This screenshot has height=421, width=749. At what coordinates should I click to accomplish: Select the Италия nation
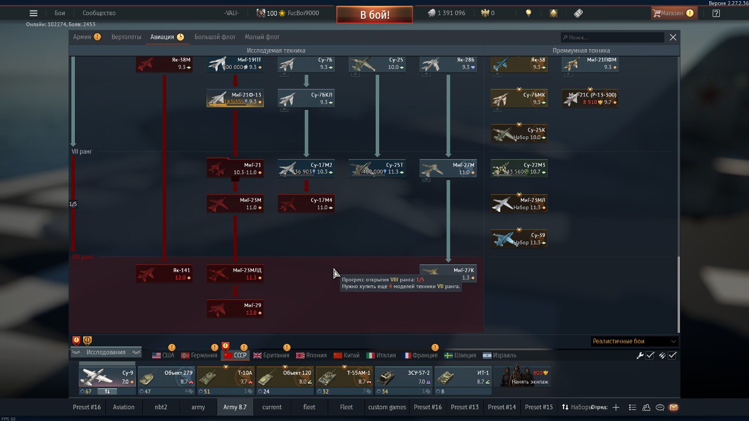point(382,355)
